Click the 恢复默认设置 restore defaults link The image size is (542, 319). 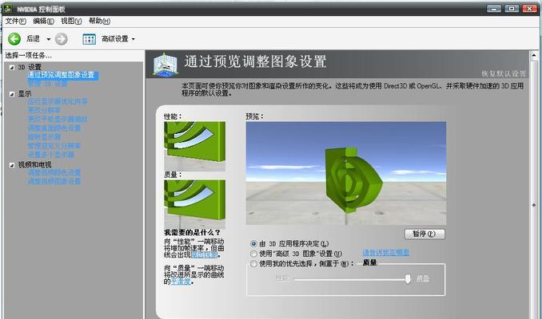[x=504, y=73]
